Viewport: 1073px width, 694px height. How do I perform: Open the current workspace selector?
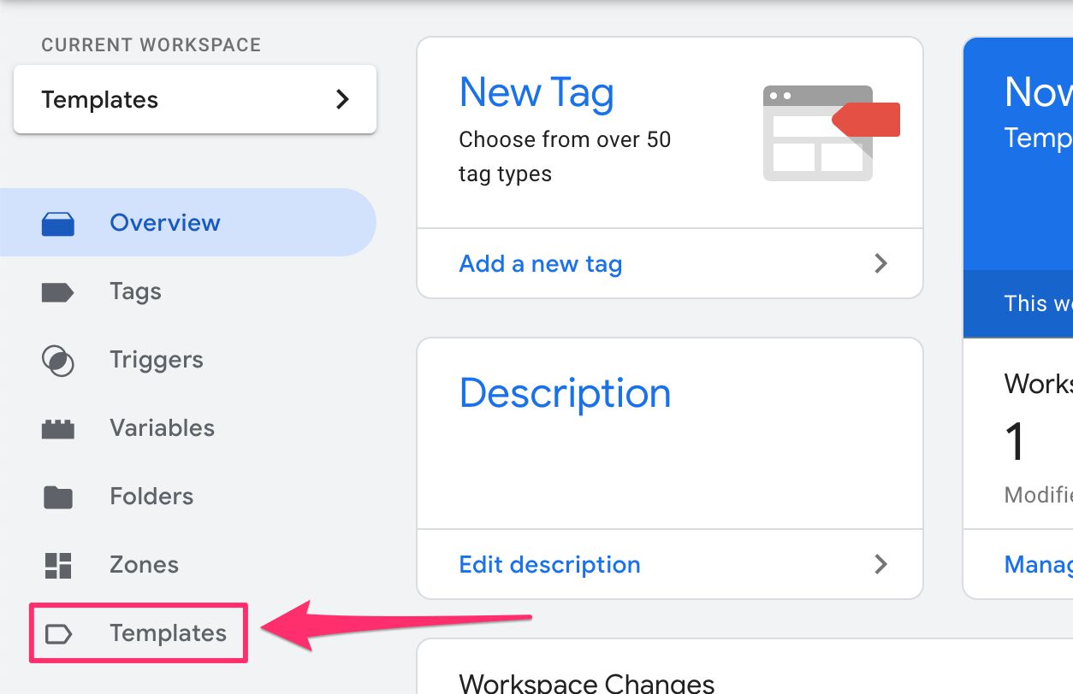195,99
